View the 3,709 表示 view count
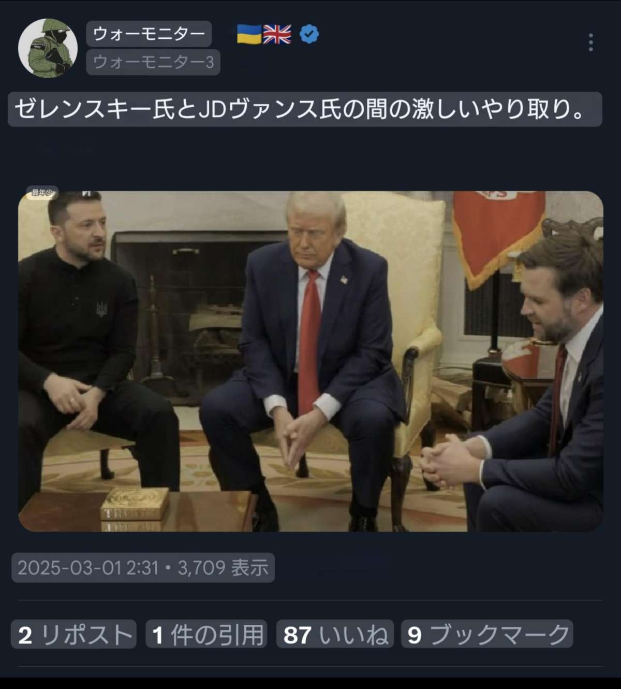 (x=223, y=568)
